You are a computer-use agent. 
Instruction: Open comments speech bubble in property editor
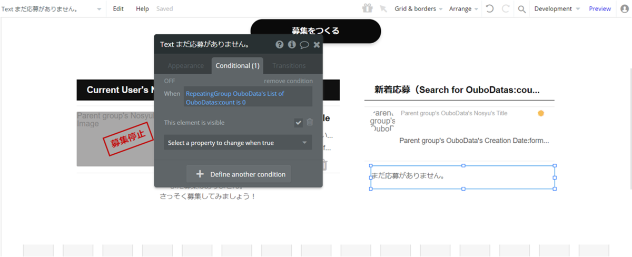[304, 45]
